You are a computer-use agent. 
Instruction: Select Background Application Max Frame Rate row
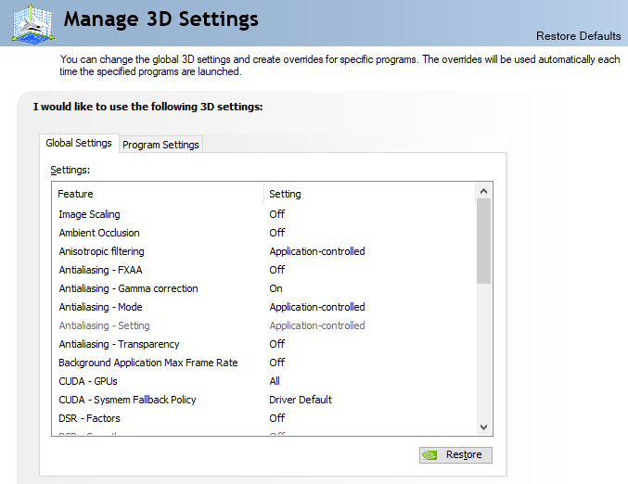(148, 363)
